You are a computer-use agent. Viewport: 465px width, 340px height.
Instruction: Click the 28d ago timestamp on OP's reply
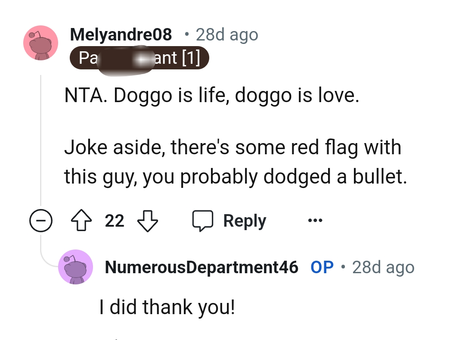[x=383, y=267]
